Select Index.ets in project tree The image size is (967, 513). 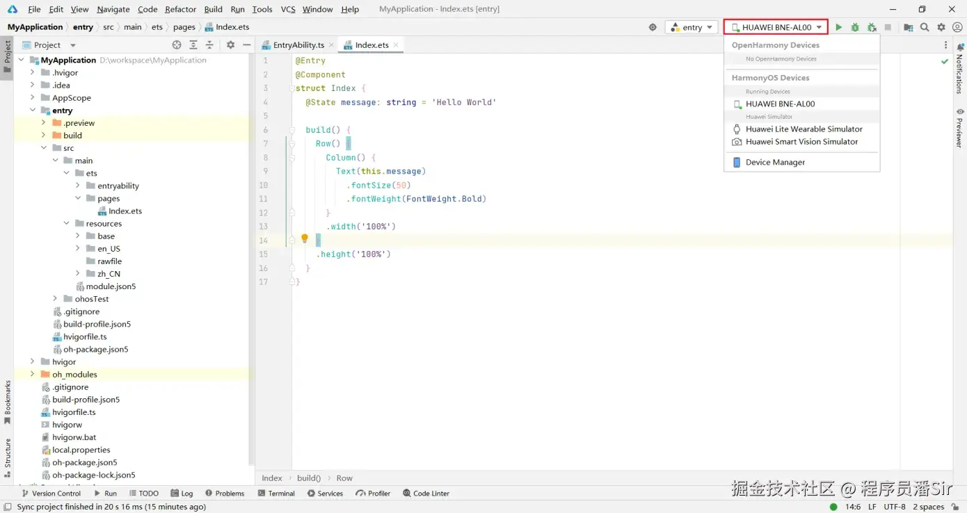[x=125, y=211]
